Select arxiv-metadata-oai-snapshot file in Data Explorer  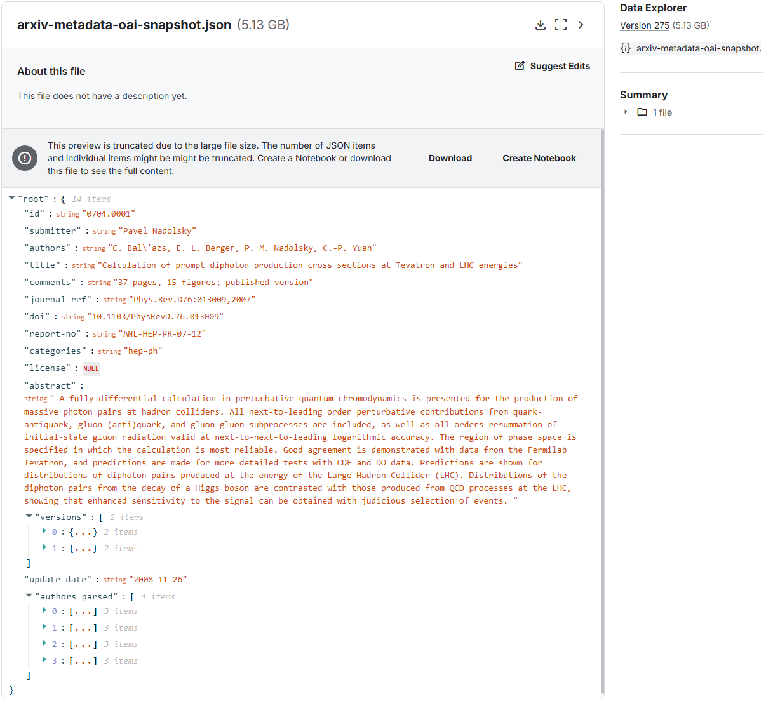coord(698,48)
